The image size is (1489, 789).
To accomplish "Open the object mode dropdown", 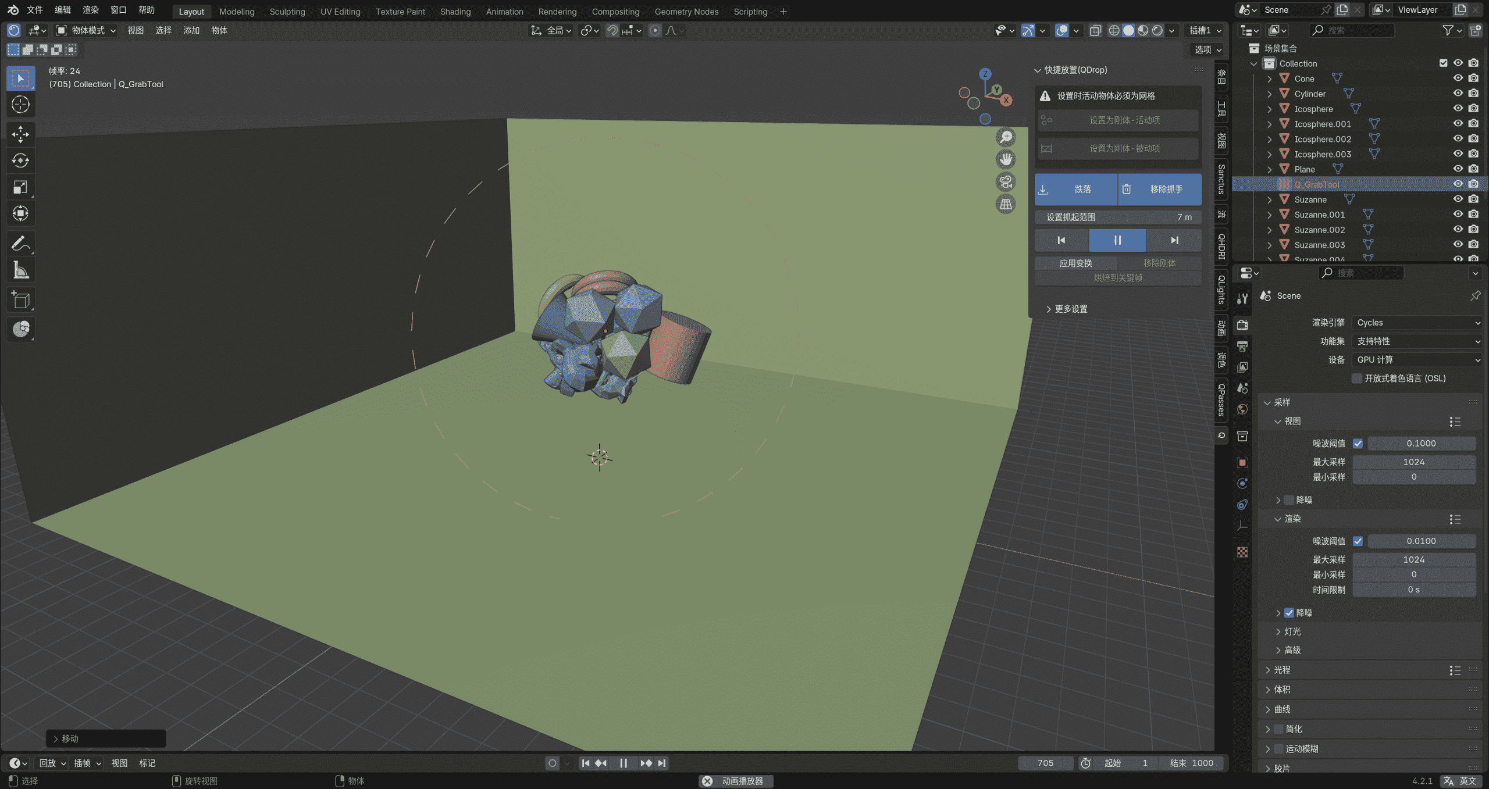I will pos(86,30).
